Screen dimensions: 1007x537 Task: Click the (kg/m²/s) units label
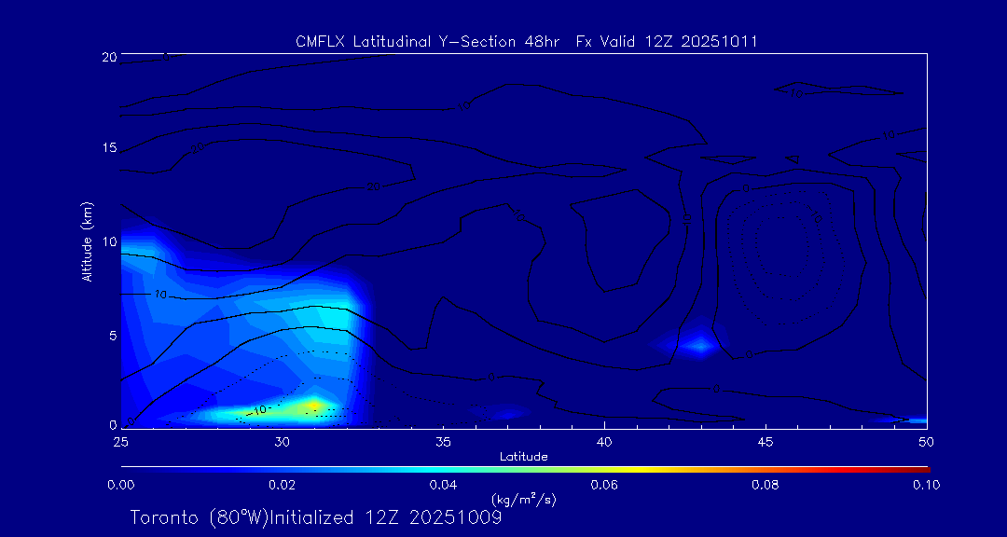(523, 500)
